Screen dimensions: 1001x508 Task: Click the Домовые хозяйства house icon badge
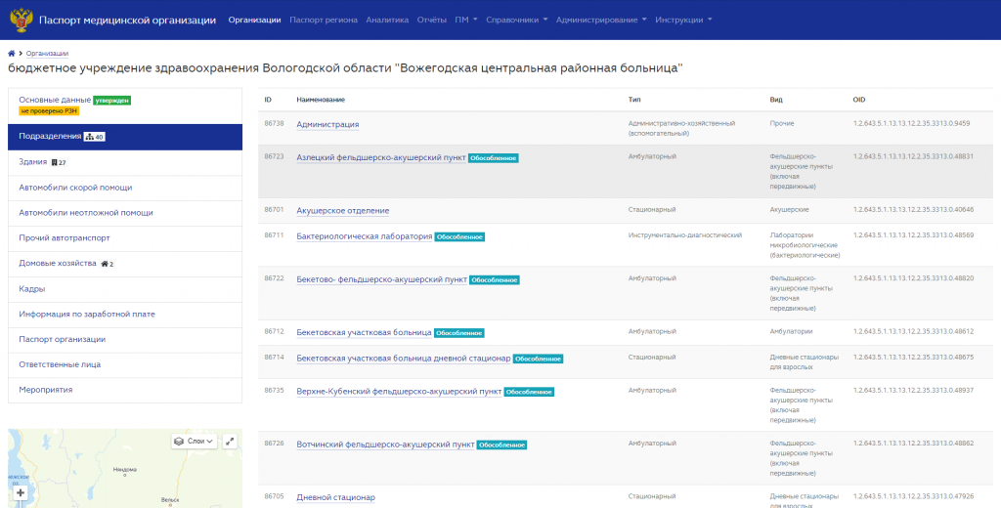pos(108,264)
